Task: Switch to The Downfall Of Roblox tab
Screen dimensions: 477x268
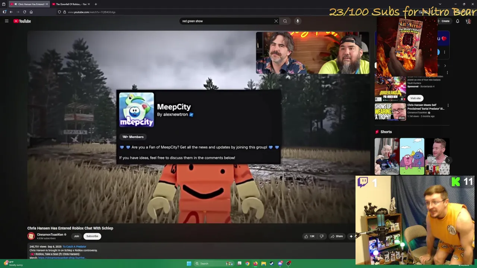Action: (71, 4)
